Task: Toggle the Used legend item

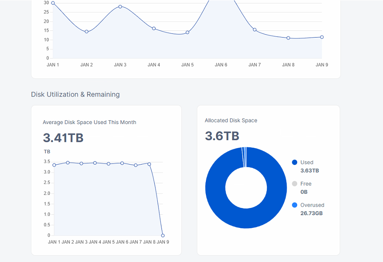Action: point(306,162)
